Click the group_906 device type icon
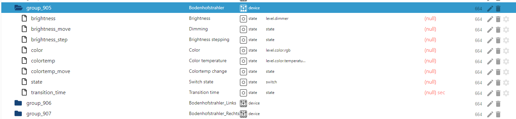This screenshot has height=119, width=516. 243,103
